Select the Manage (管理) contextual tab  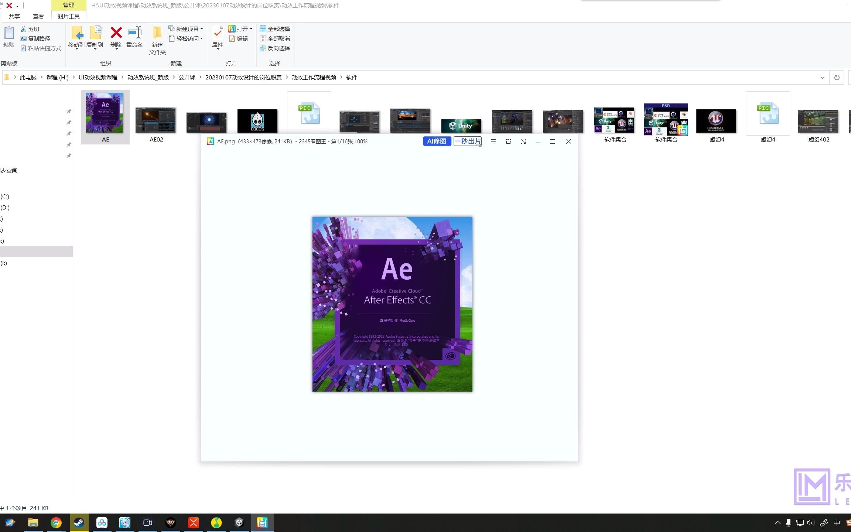69,5
